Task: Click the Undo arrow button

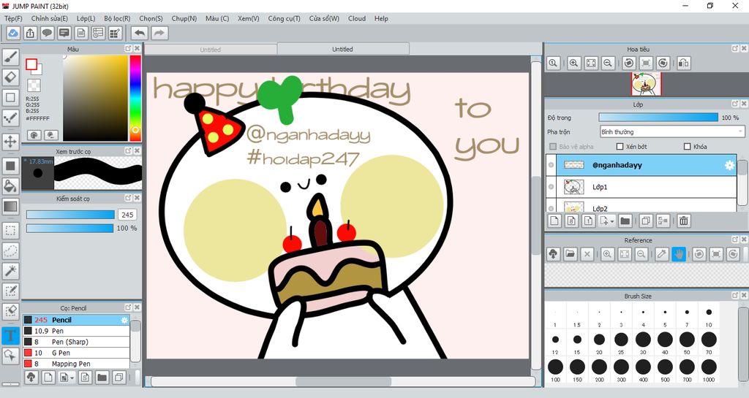Action: (x=140, y=33)
